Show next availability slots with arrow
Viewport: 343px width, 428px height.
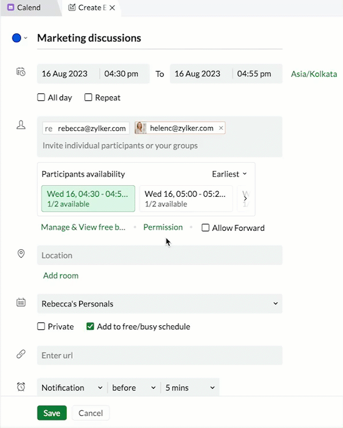click(x=245, y=198)
